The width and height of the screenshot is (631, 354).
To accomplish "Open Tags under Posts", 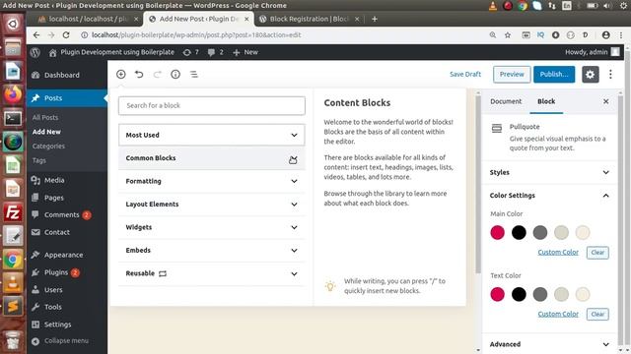I will (x=39, y=160).
